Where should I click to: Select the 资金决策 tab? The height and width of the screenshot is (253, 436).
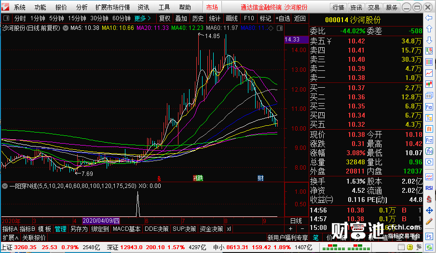click(x=211, y=229)
